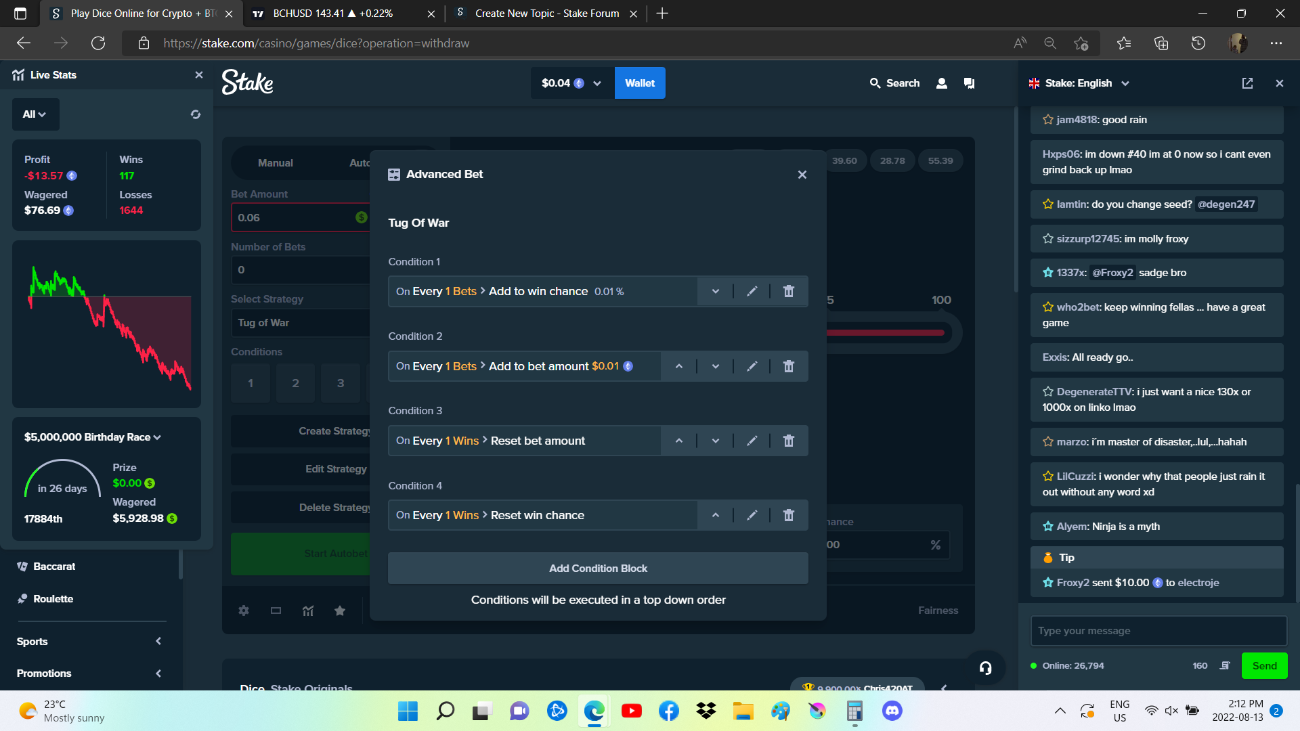Expand the $5,000,000 Birthday Race selector

[93, 437]
